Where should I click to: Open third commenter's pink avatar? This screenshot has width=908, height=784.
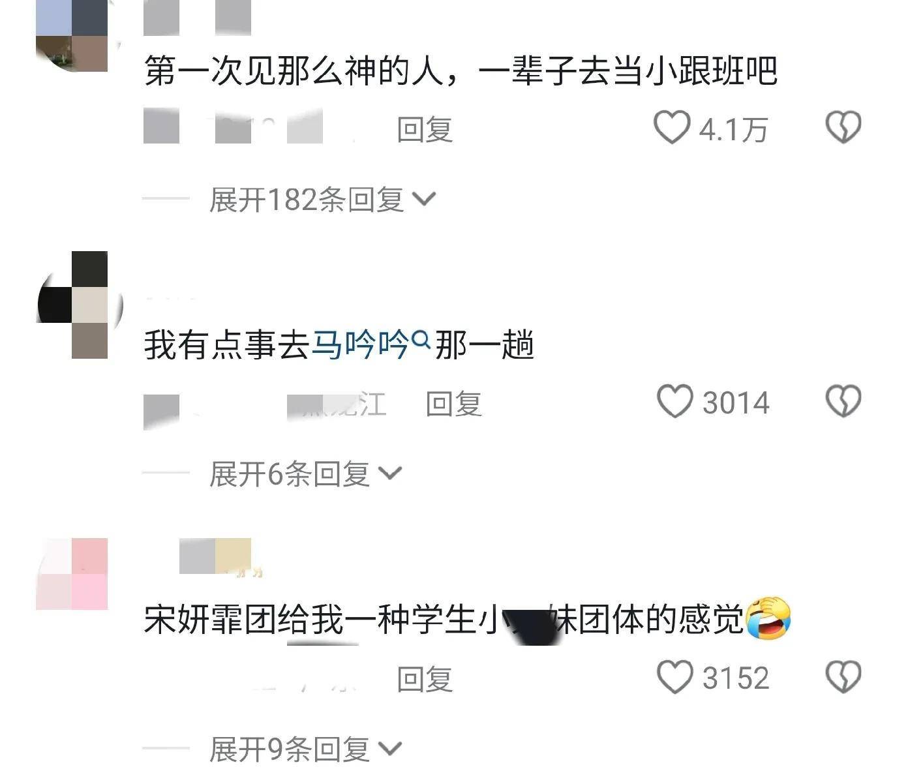[x=72, y=574]
